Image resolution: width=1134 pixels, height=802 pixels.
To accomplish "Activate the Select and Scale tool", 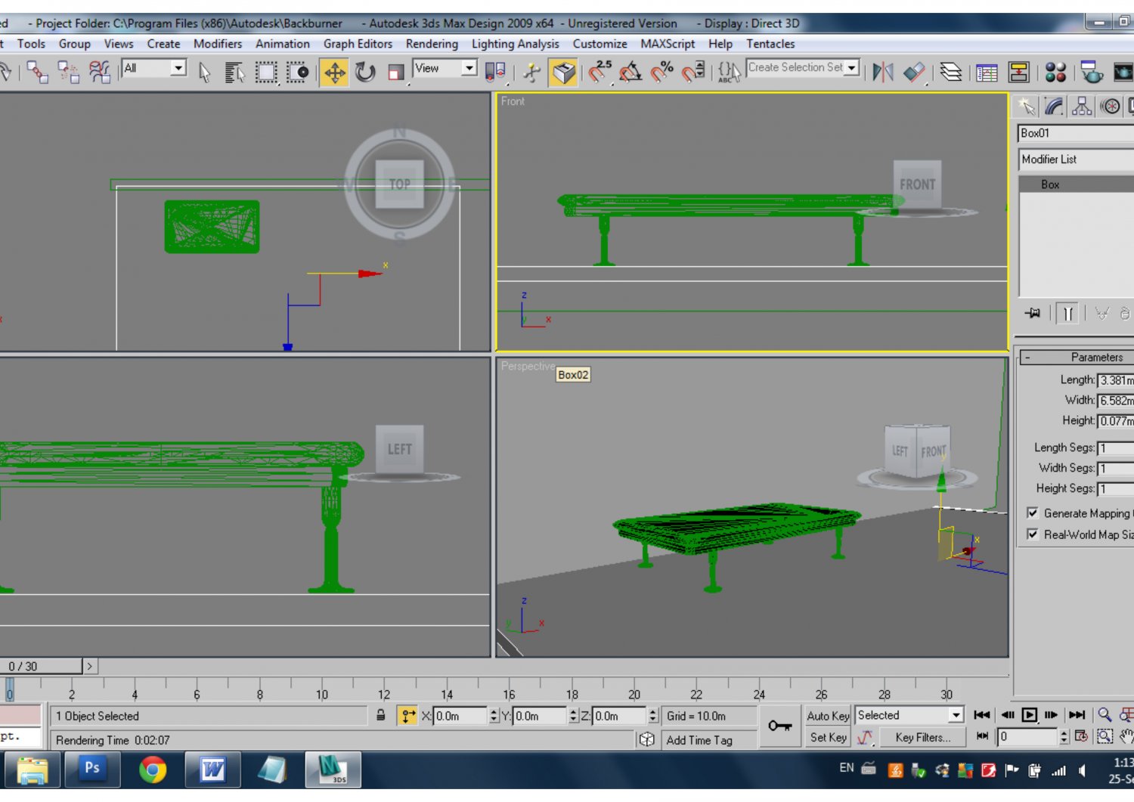I will point(394,73).
